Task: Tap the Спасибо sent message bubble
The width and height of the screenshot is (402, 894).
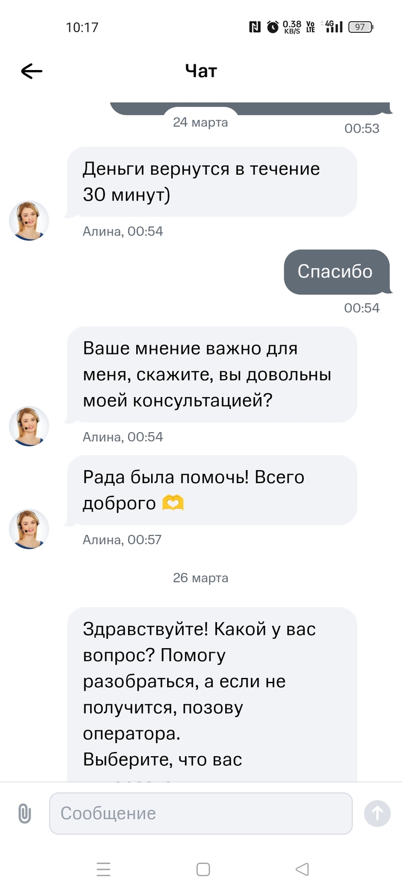Action: click(x=337, y=272)
